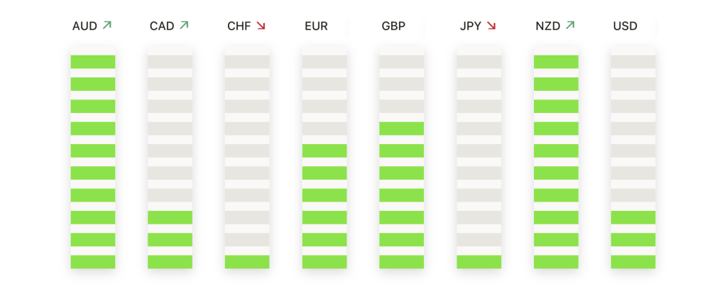Open the EUR currency header

click(316, 26)
